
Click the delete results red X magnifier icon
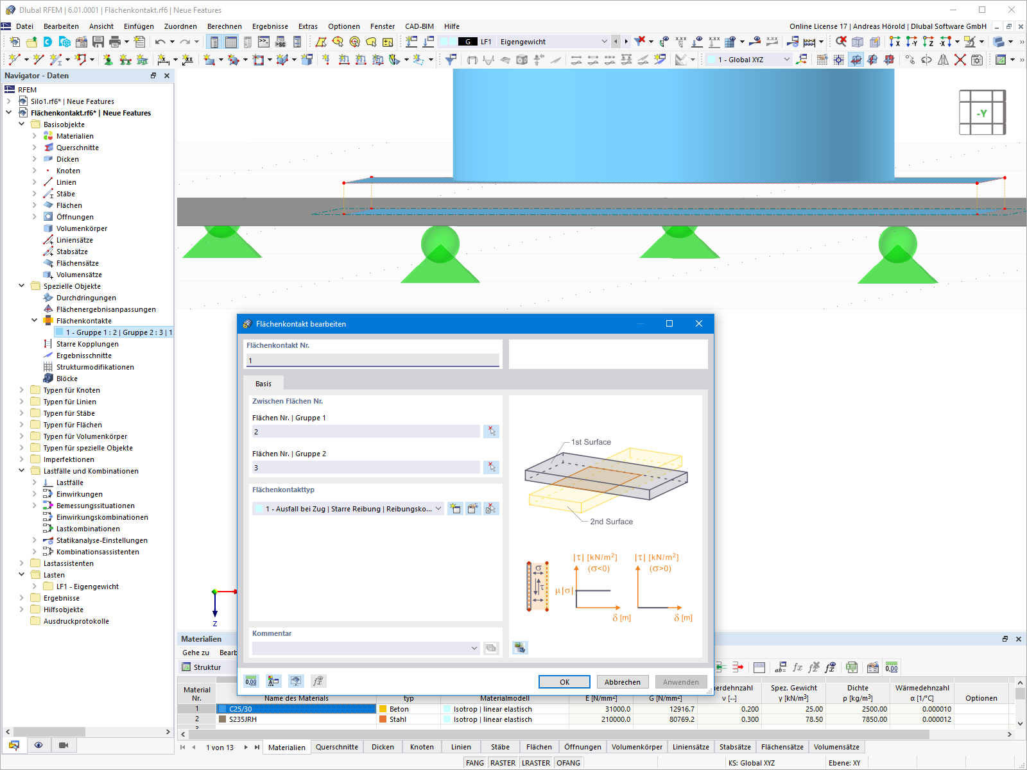coord(841,42)
